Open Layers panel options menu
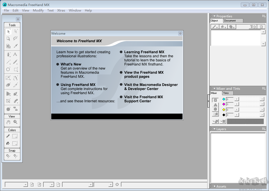Screen dimensions: 269x191 (x=264, y=129)
